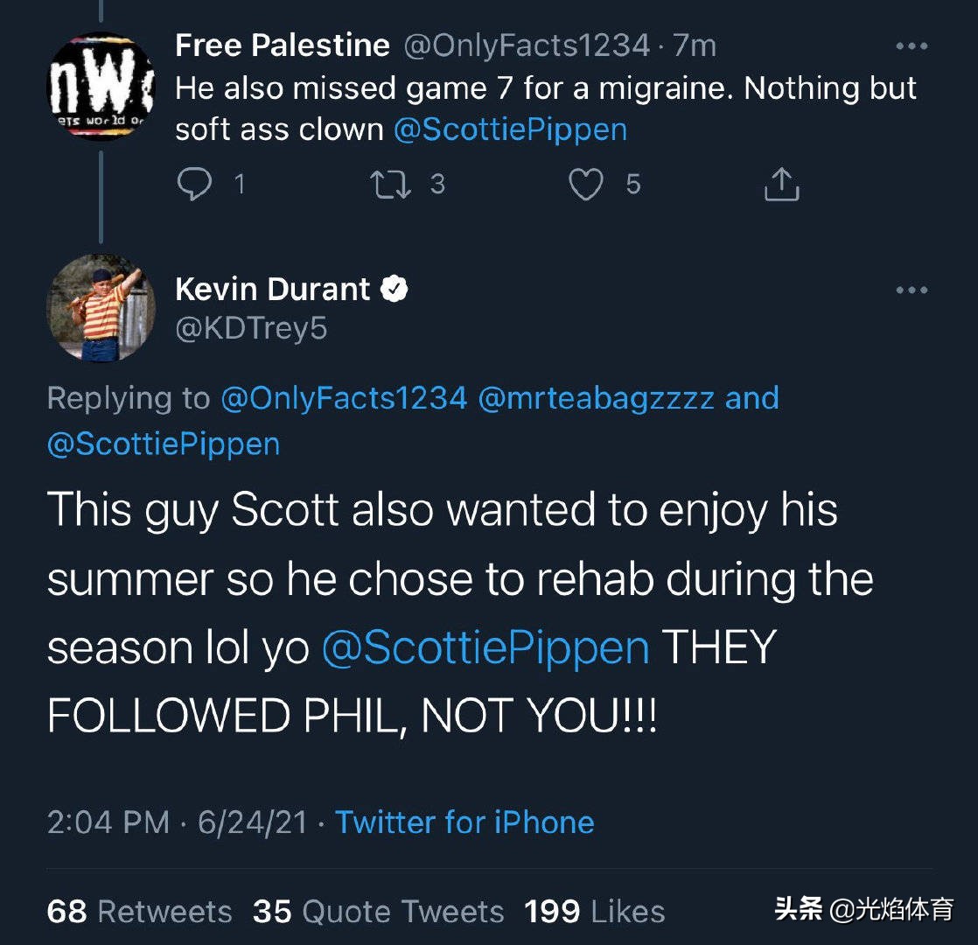Go to @KDTrey5 handle
Viewport: 978px width, 945px height.
coord(250,329)
